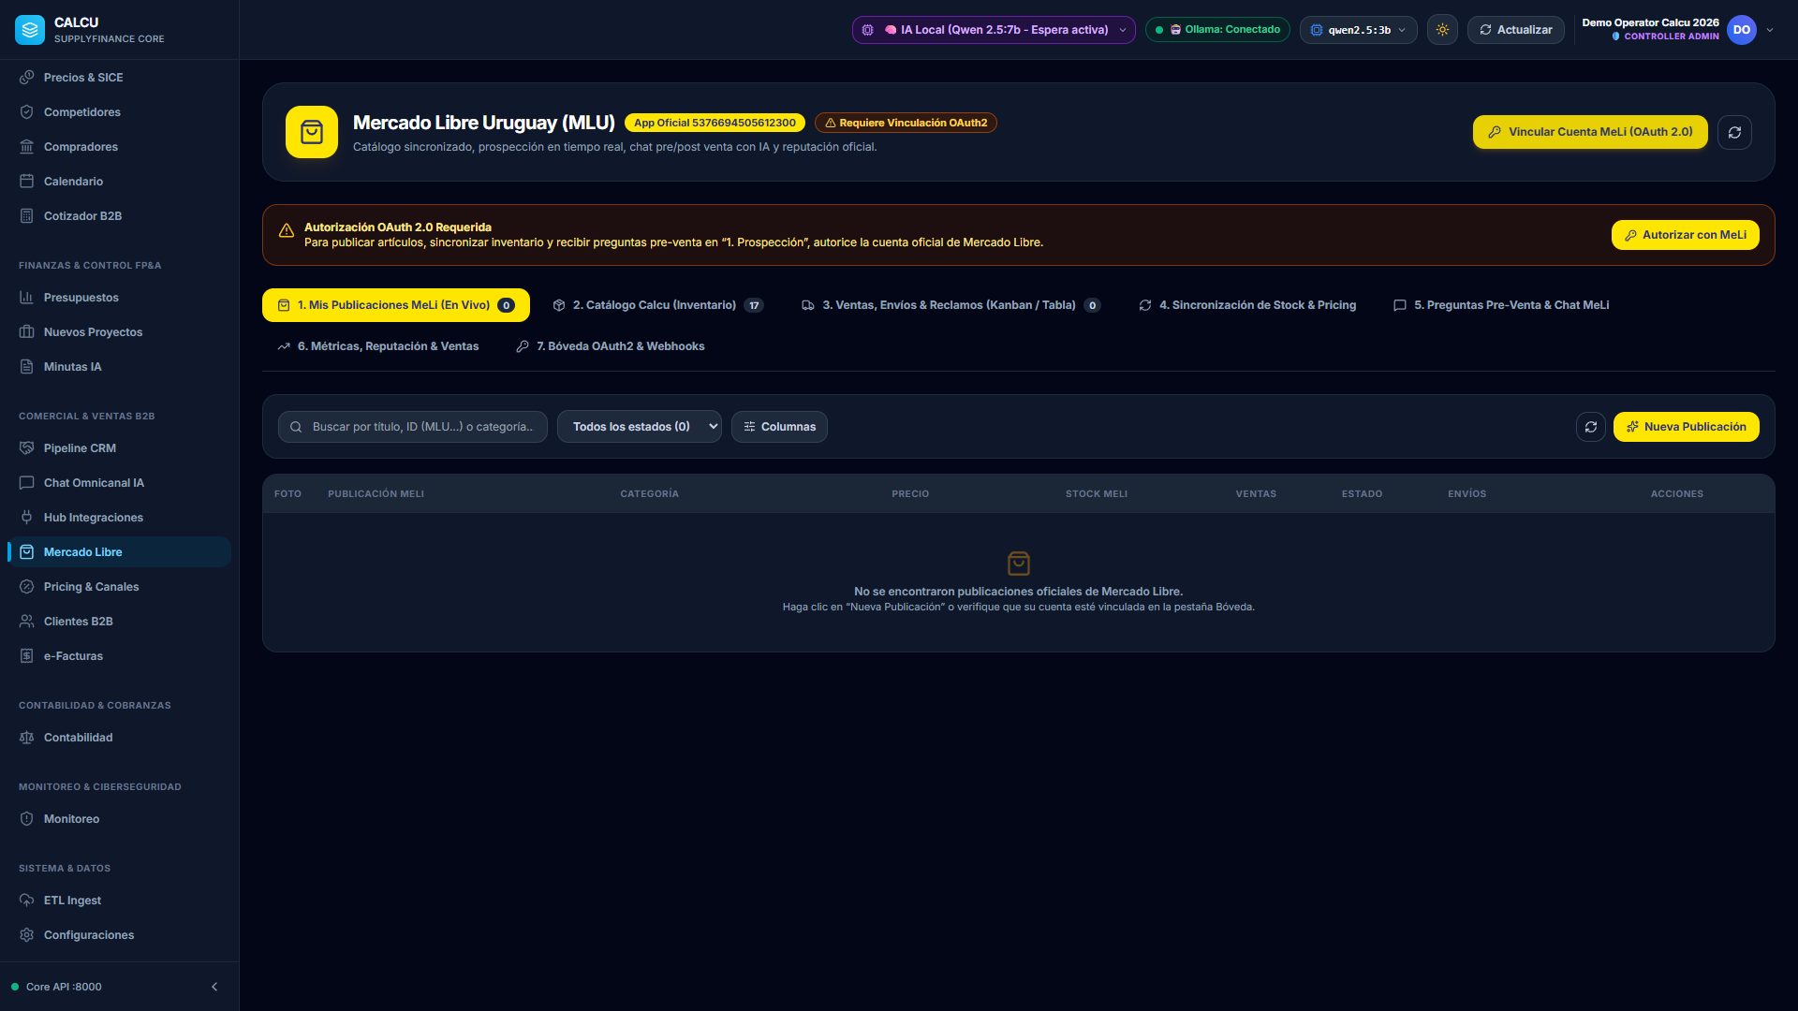This screenshot has width=1798, height=1011.
Task: Open e-Facturas
Action: click(x=119, y=656)
